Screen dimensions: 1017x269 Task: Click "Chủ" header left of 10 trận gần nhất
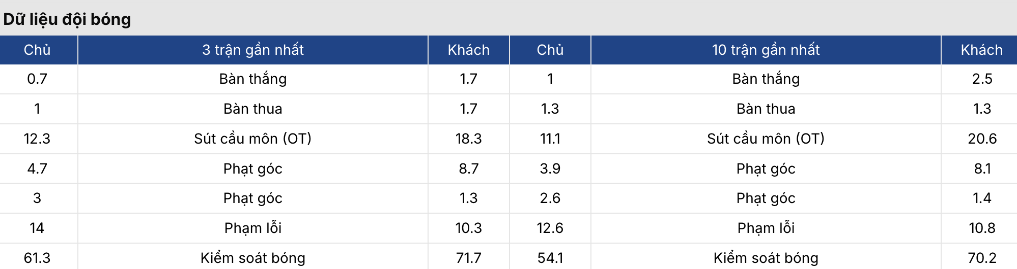(x=550, y=50)
